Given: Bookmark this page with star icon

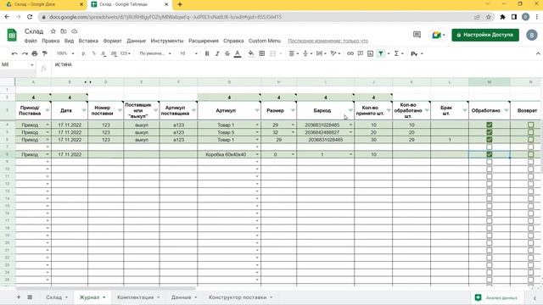Looking at the screenshot, I should (489, 17).
